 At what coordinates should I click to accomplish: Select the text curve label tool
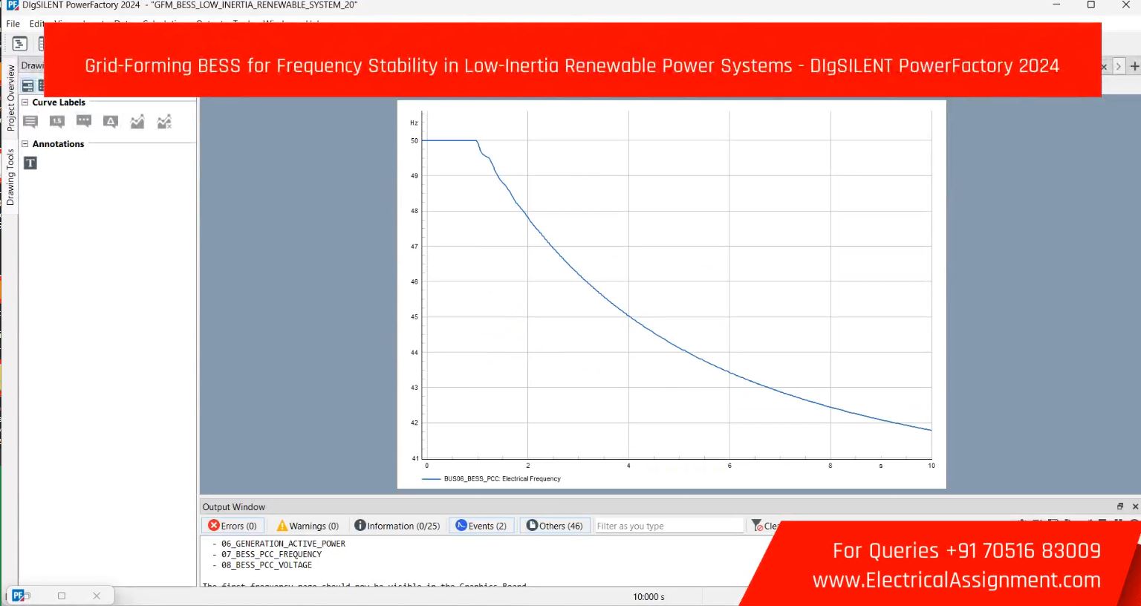(x=30, y=122)
